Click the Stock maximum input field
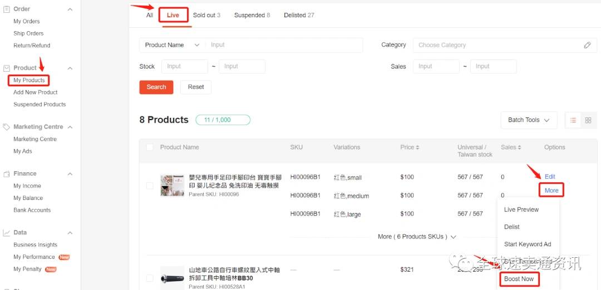601x290 pixels. pyautogui.click(x=242, y=67)
